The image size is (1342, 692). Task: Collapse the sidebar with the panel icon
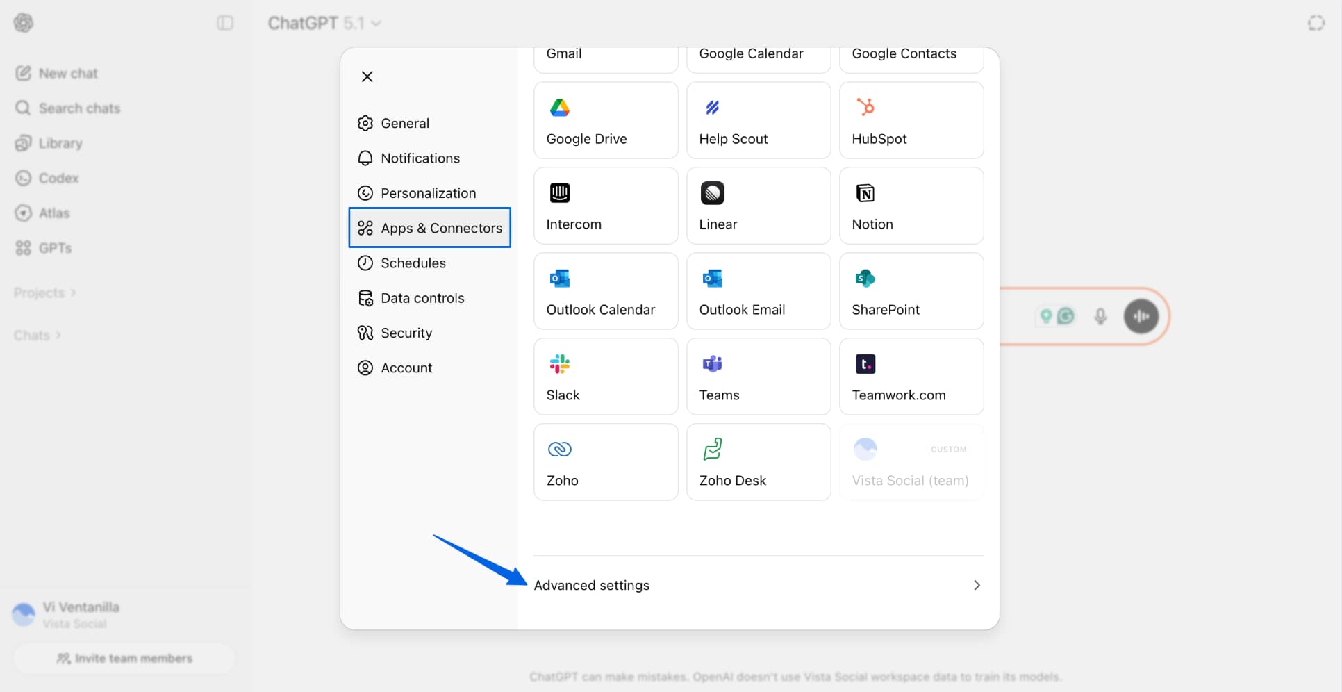(x=224, y=22)
